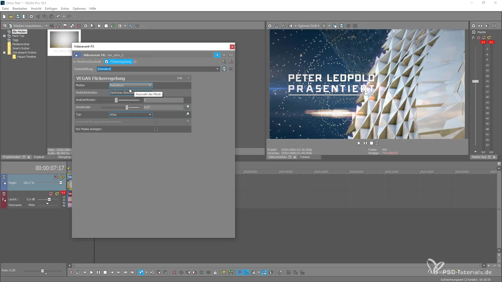Toggle Typ keyframe animation icon
The image size is (502, 282).
[187, 114]
